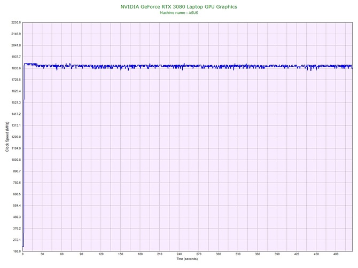358x268 pixels.
Task: Click the 2145.9 y-axis value
Action: (x=16, y=34)
